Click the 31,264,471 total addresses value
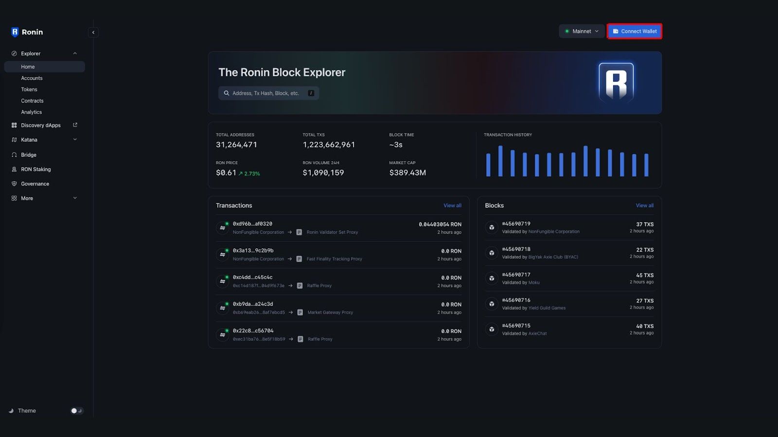This screenshot has height=437, width=778. (236, 145)
